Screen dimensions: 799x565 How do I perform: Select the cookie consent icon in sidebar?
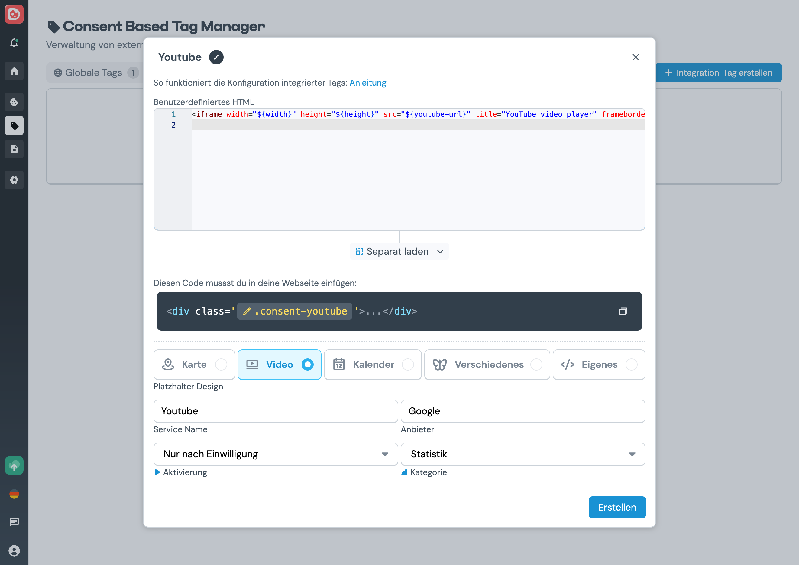(x=14, y=102)
